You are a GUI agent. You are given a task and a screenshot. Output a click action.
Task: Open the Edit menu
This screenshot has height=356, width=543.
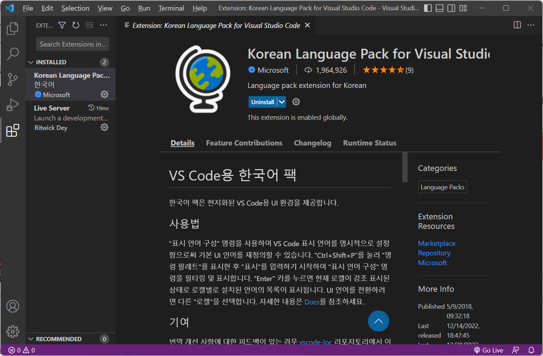tap(47, 8)
